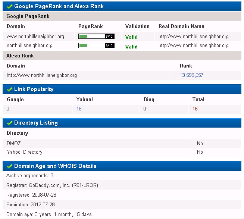Open the Alexa rank 13,598,057 link
The image size is (244, 219).
click(x=191, y=75)
